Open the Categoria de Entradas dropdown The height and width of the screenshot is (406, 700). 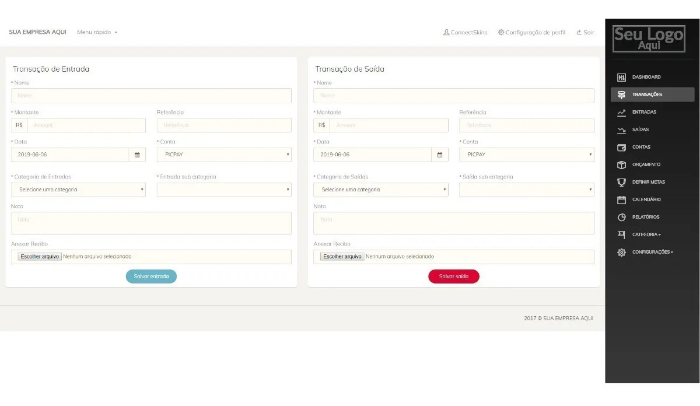[x=78, y=190]
